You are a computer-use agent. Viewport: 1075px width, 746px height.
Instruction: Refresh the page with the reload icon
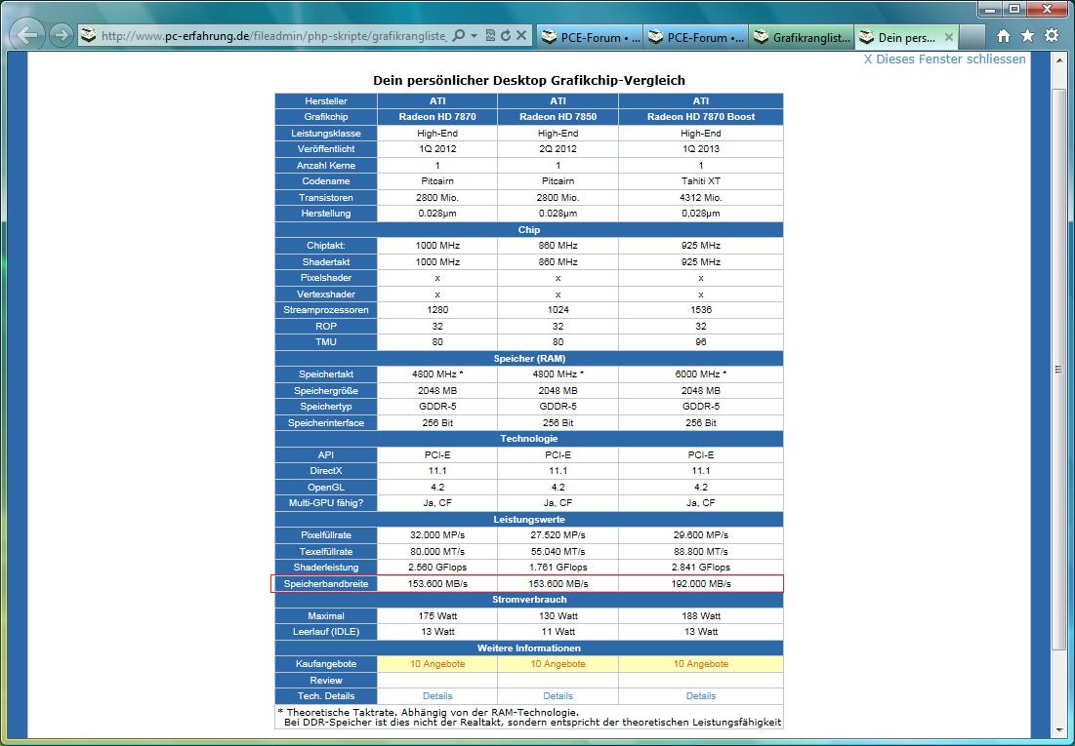(x=506, y=36)
